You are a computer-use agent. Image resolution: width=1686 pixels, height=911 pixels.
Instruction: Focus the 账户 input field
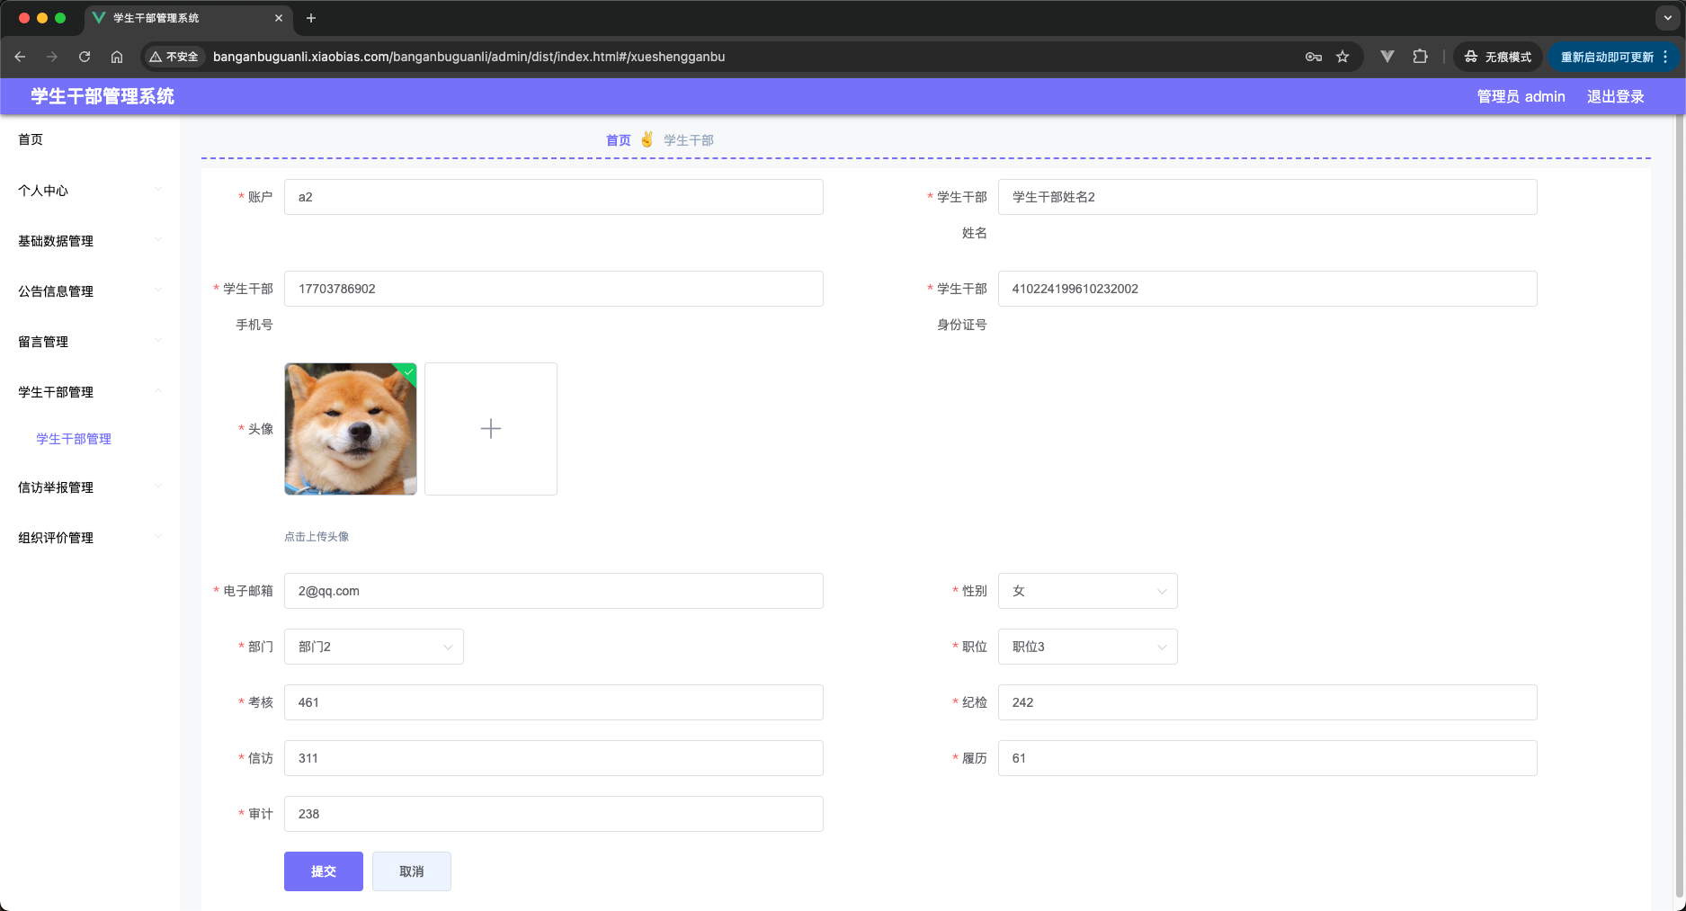[x=554, y=197]
